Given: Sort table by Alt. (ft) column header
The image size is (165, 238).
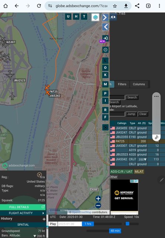Looking at the screenshot, I should click(142, 123).
